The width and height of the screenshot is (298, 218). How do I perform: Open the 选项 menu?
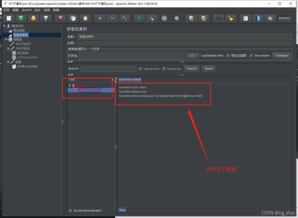(x=47, y=10)
